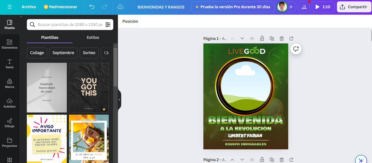Open the analytics bar chart icon
The width and height of the screenshot is (372, 163).
tap(304, 7)
